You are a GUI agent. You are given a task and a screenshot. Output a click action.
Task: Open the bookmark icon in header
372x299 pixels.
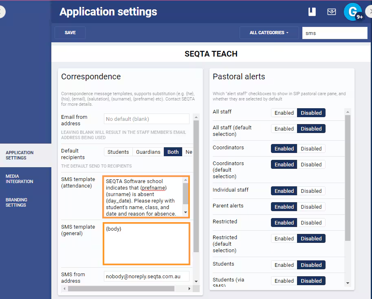312,12
